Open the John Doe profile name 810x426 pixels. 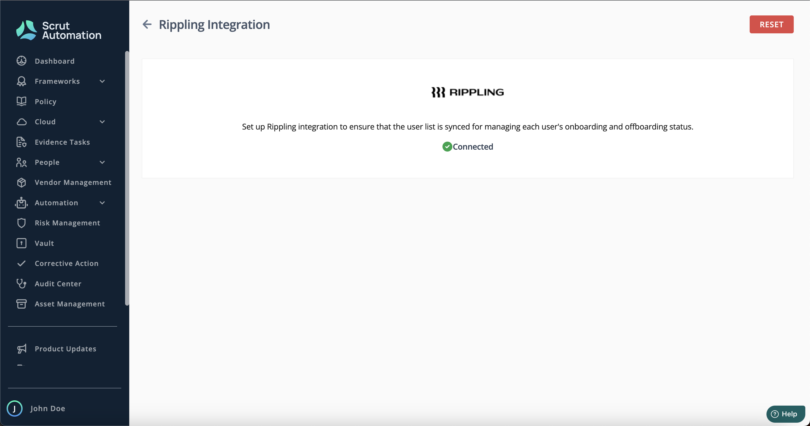pos(48,408)
